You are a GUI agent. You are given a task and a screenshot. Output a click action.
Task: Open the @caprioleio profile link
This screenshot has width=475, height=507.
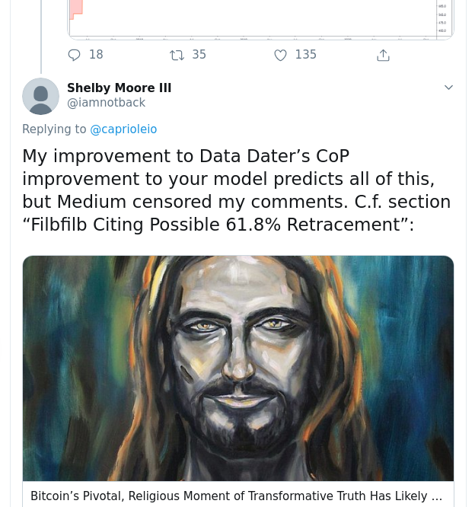click(123, 129)
